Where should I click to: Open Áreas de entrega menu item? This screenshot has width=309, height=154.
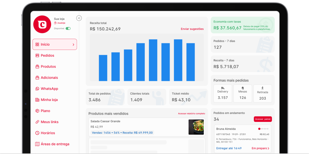click(55, 144)
